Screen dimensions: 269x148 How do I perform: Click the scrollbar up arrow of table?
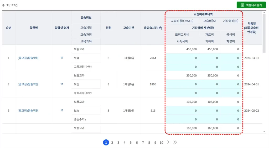[264, 13]
